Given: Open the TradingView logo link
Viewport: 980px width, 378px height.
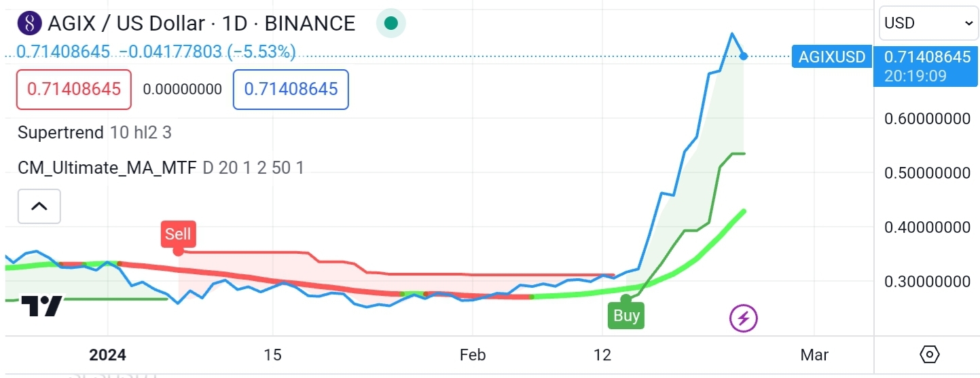Looking at the screenshot, I should pos(42,307).
